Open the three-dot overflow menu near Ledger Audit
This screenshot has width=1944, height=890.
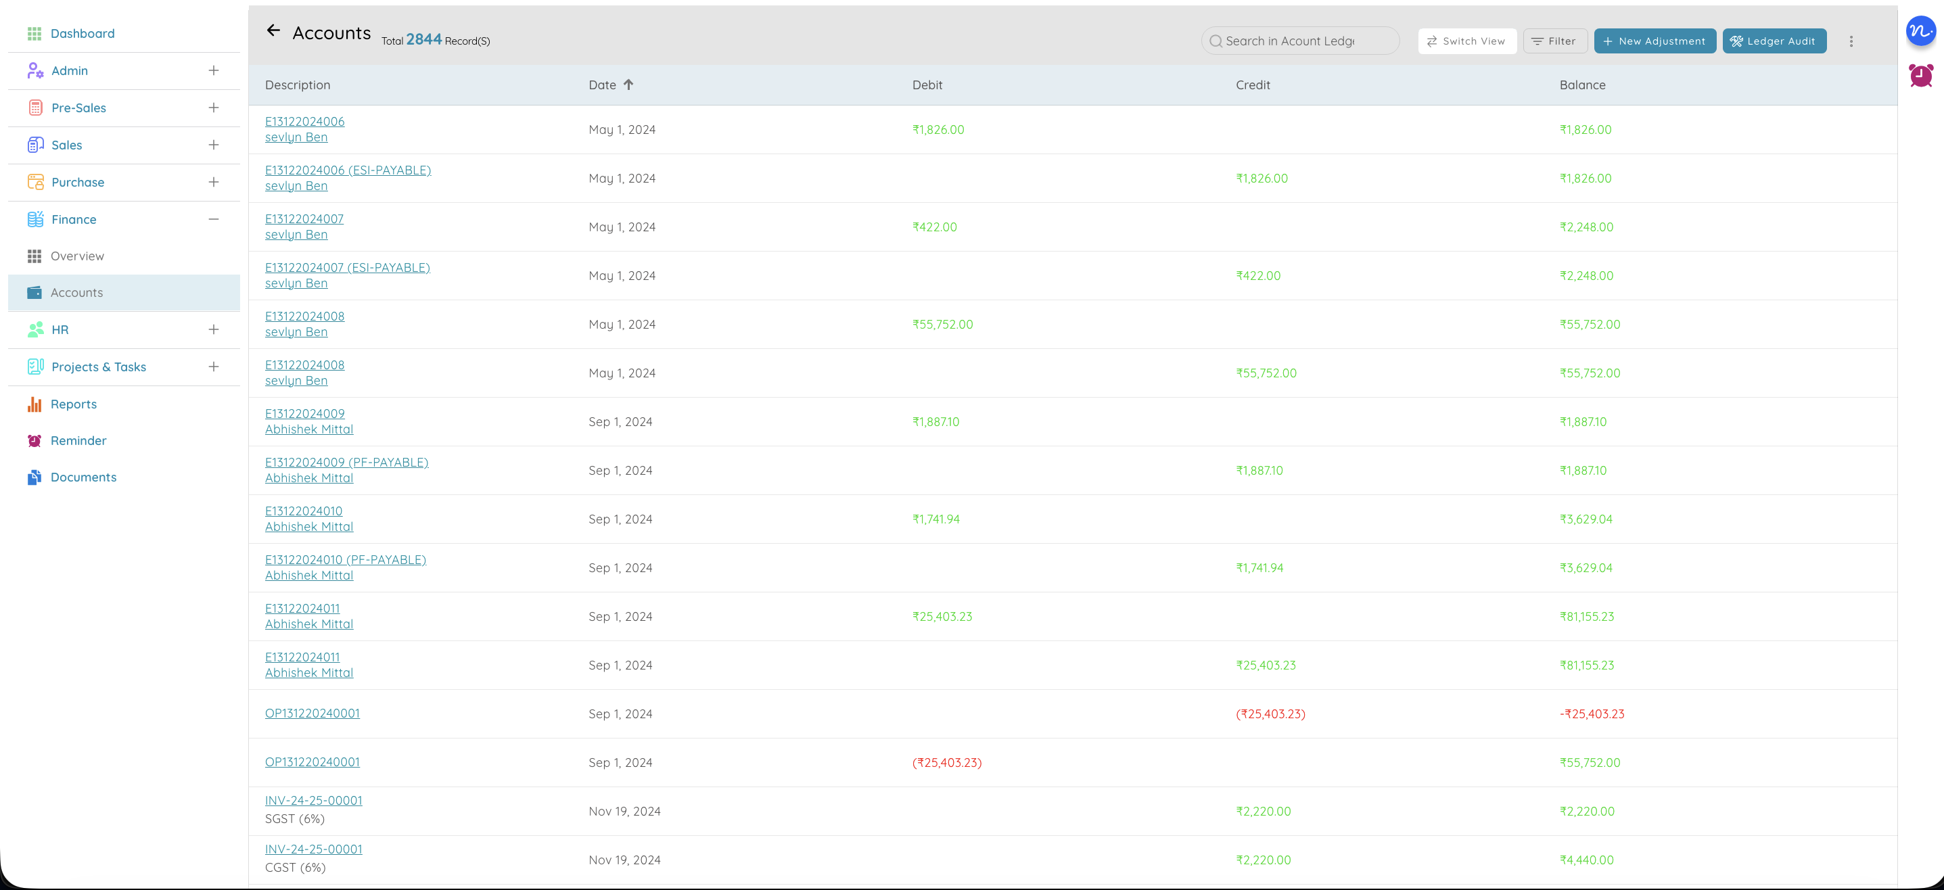click(1851, 41)
